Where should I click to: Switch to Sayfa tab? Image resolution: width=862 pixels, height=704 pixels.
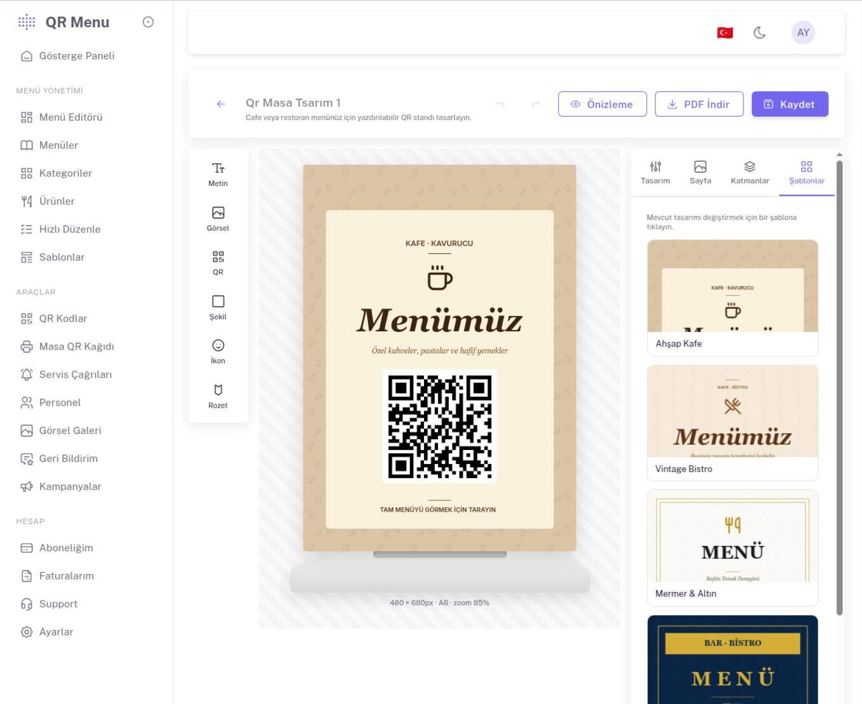(700, 173)
